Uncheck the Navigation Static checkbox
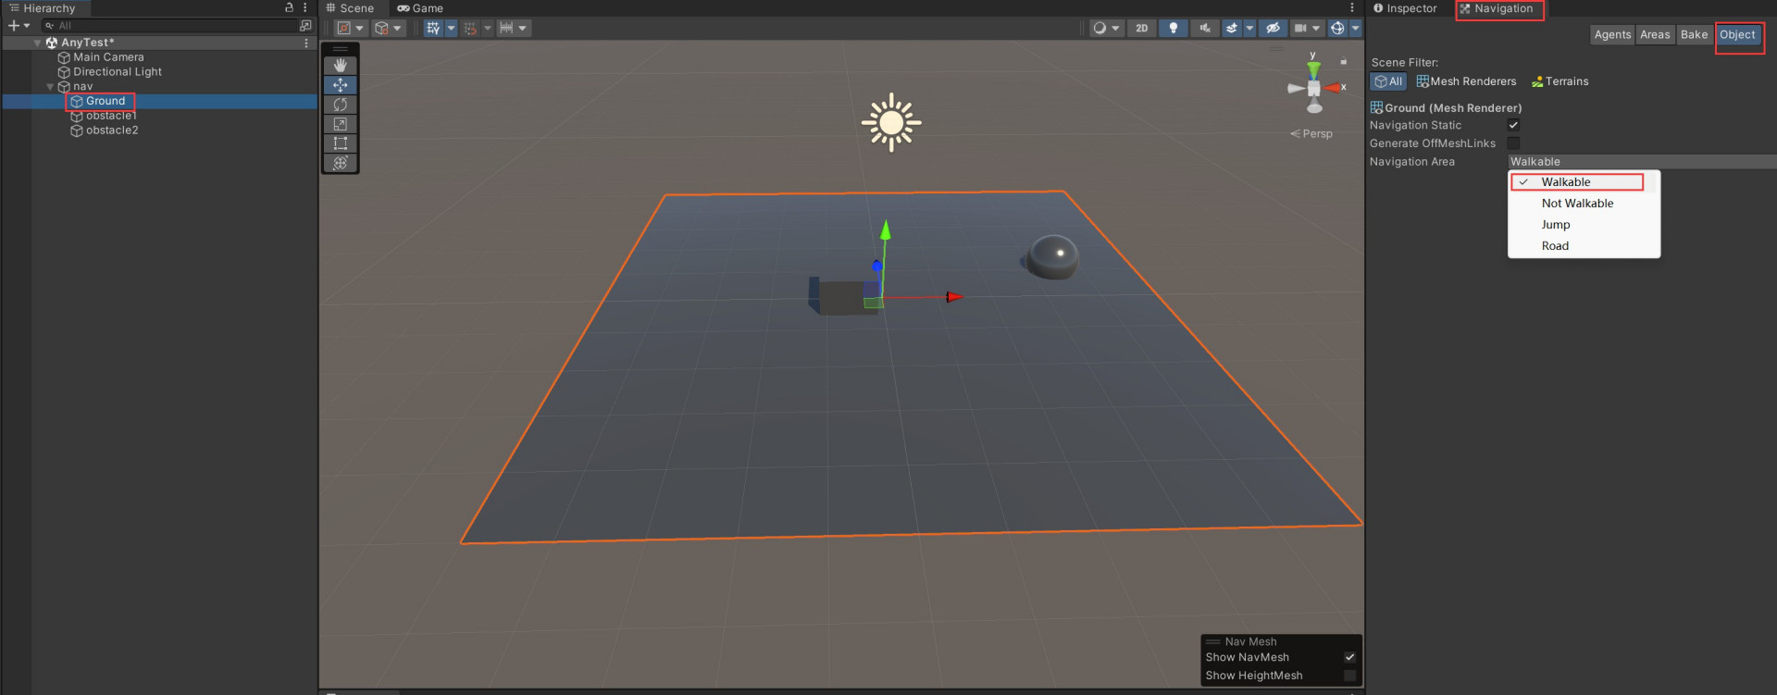 point(1513,125)
